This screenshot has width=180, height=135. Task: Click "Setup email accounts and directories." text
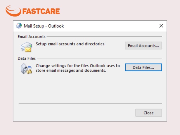click(x=70, y=44)
